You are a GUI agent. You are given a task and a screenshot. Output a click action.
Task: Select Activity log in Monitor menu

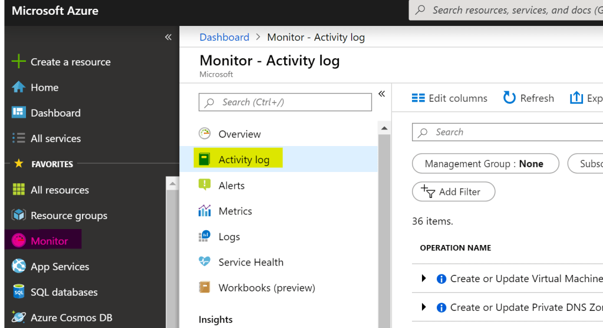tap(243, 160)
